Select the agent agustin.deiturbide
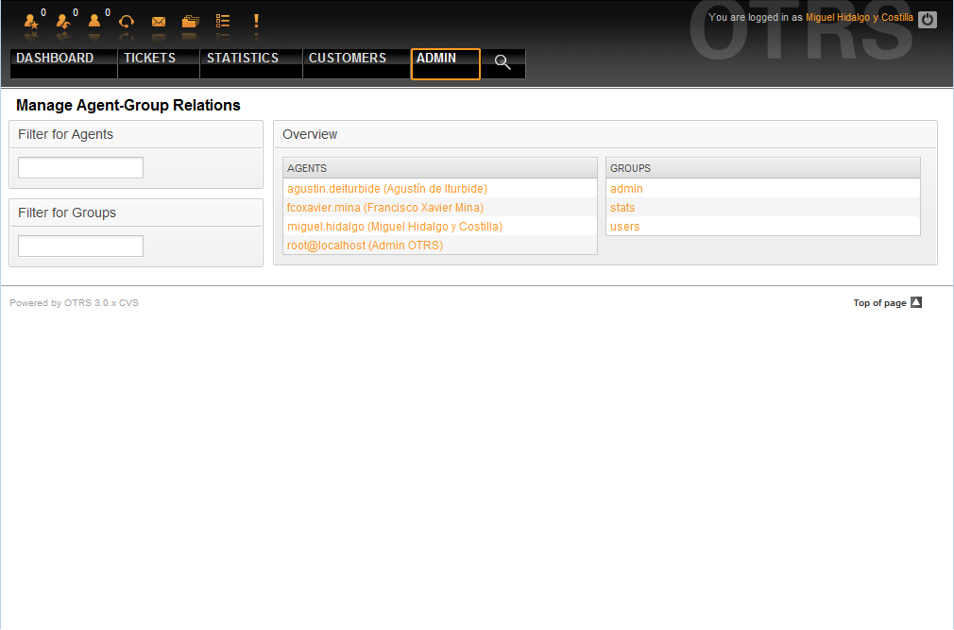The width and height of the screenshot is (954, 630). (386, 189)
